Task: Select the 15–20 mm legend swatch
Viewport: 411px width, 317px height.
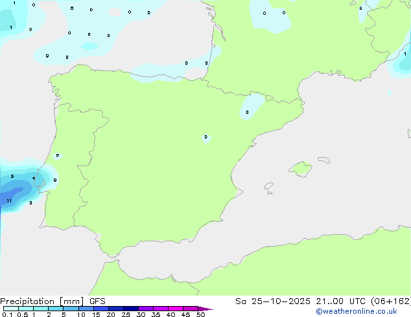Action: point(101,309)
